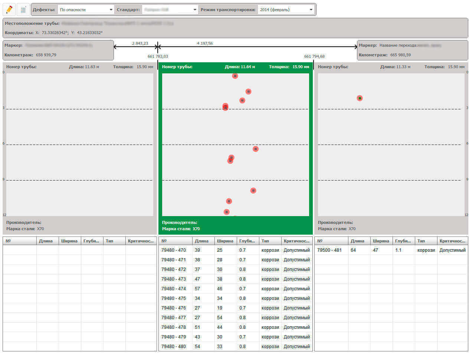Click the Километраж value 665 980,59
Viewport: 472px width, 354px height.
(400, 55)
